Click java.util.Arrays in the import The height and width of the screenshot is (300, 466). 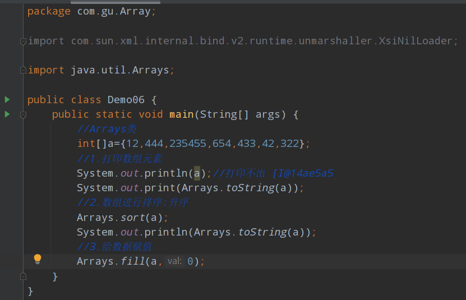click(120, 70)
